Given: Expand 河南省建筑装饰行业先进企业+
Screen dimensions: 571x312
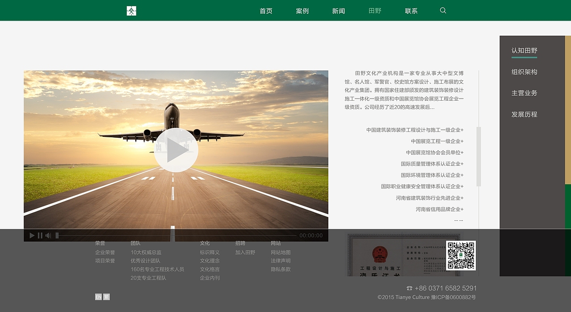Looking at the screenshot, I should pyautogui.click(x=430, y=198).
